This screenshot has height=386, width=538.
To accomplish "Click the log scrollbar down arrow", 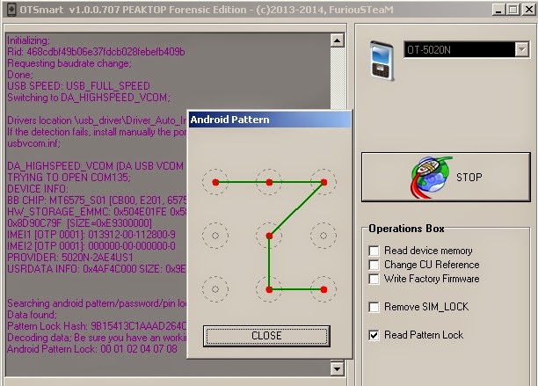I will coord(338,369).
